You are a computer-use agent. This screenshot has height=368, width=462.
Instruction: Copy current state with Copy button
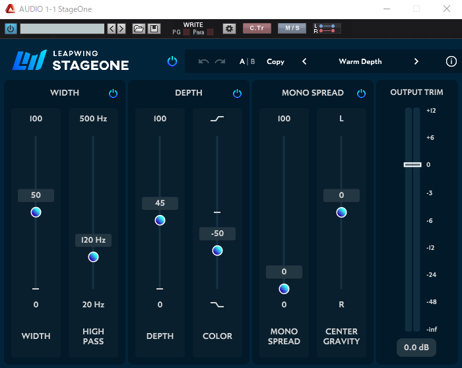click(275, 61)
